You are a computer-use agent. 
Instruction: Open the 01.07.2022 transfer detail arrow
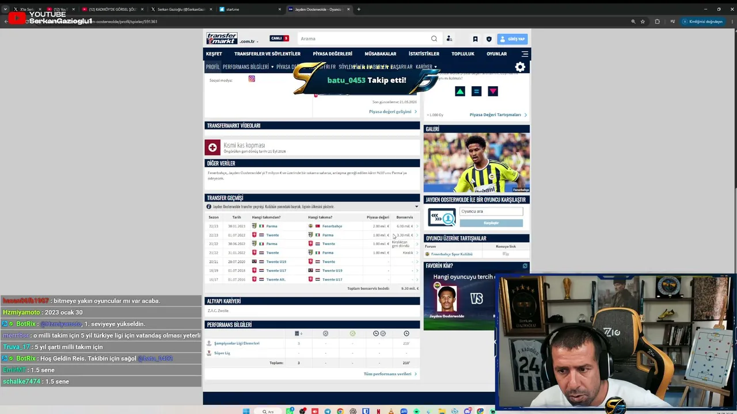click(x=417, y=235)
